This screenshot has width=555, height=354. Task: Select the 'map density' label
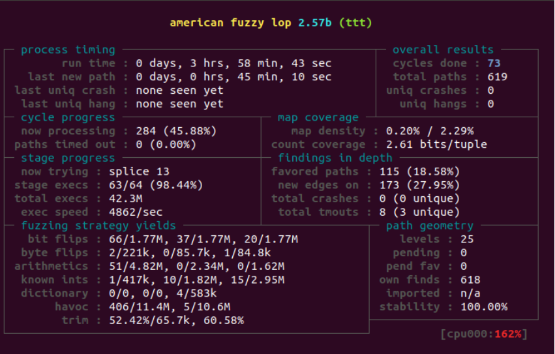[328, 131]
